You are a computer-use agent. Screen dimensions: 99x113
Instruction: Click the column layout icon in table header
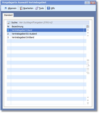coord(88,26)
